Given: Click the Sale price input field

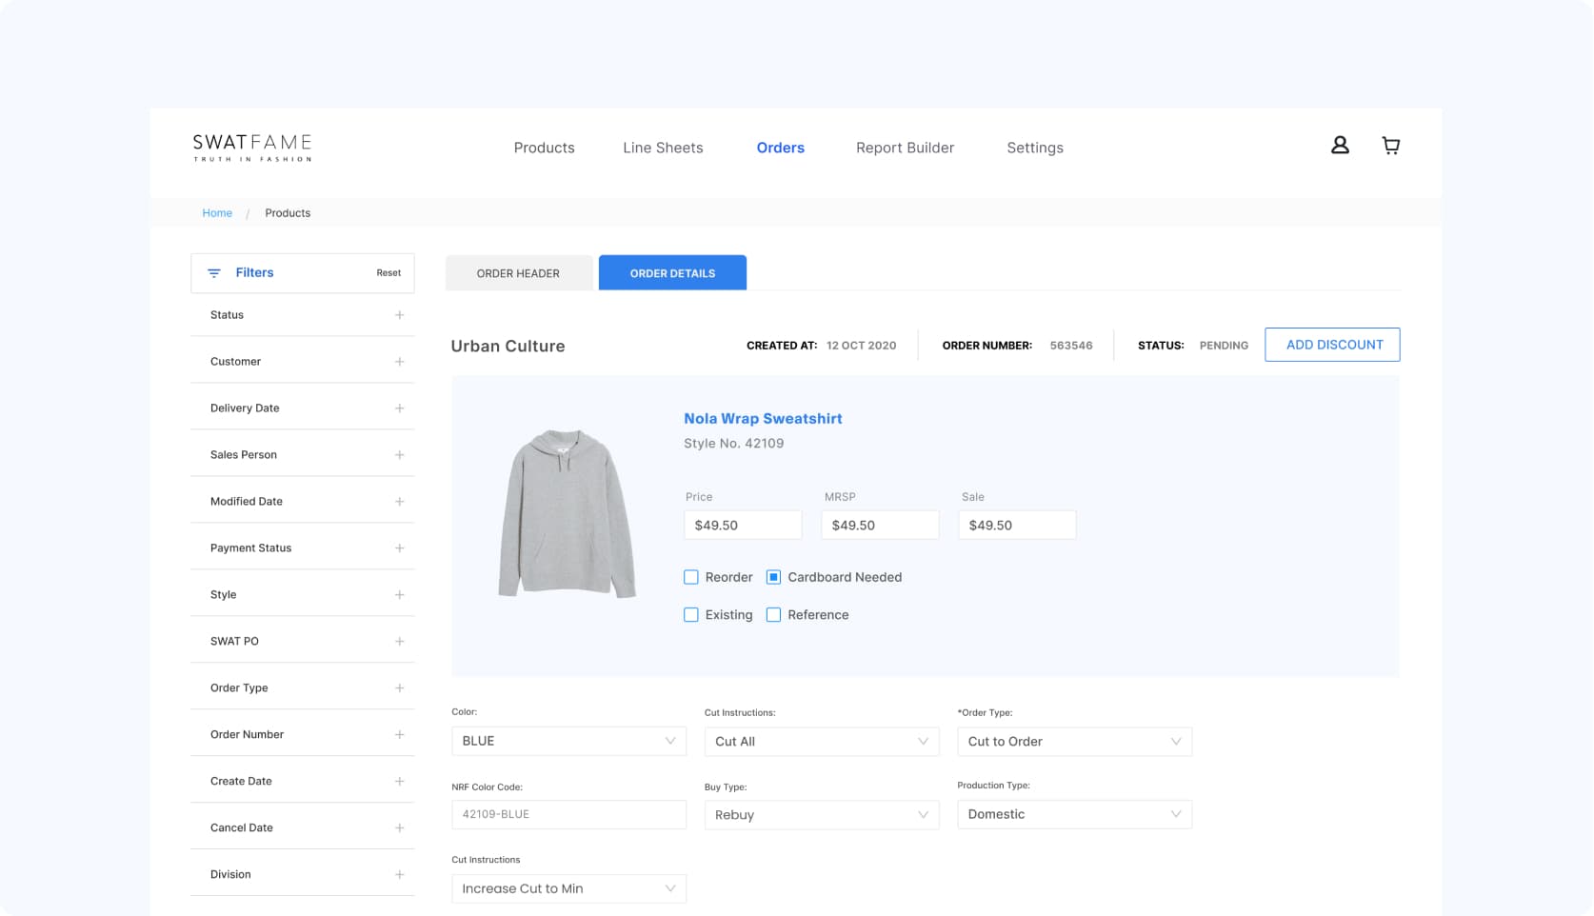Looking at the screenshot, I should point(1017,526).
